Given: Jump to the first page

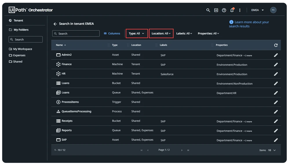Looking at the screenshot, I should point(141,150).
